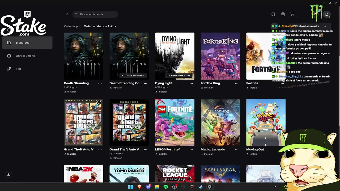Click Instalar under Grand Theft Auto V

coord(70,154)
